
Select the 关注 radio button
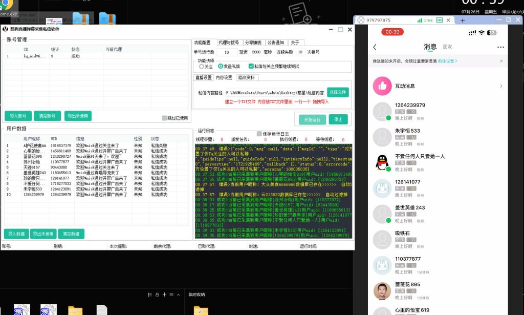pyautogui.click(x=202, y=66)
